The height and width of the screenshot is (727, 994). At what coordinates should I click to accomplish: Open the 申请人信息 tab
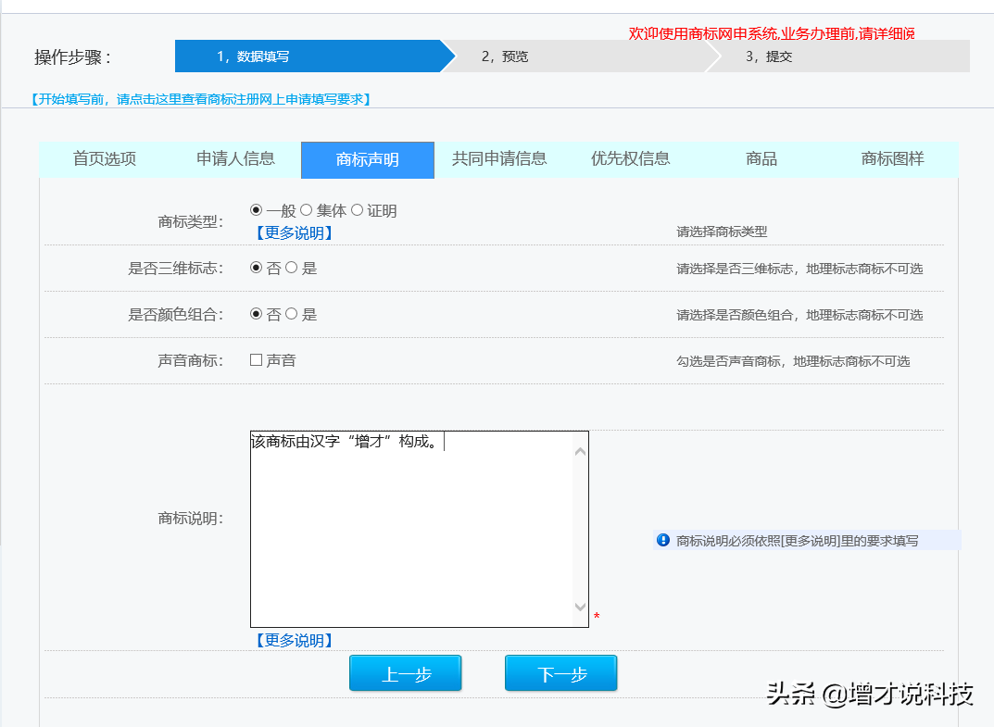pyautogui.click(x=235, y=158)
